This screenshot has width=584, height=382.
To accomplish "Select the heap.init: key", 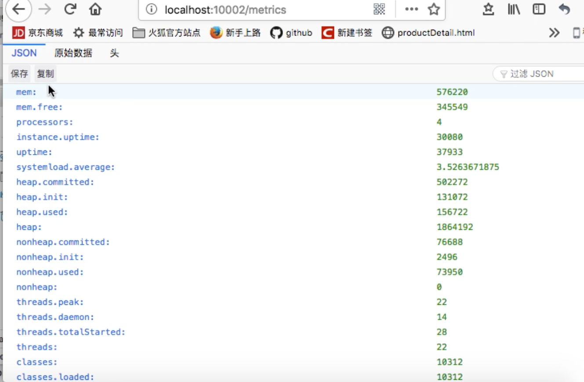I will (x=42, y=197).
